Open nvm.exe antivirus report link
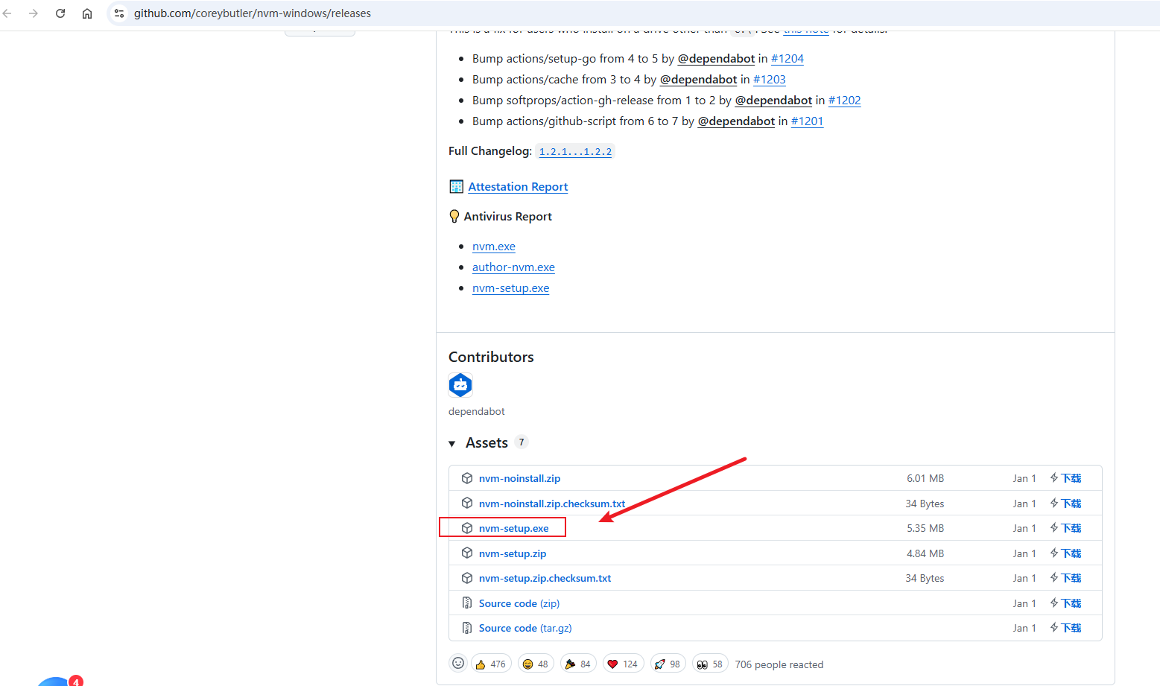This screenshot has width=1160, height=686. pos(494,247)
